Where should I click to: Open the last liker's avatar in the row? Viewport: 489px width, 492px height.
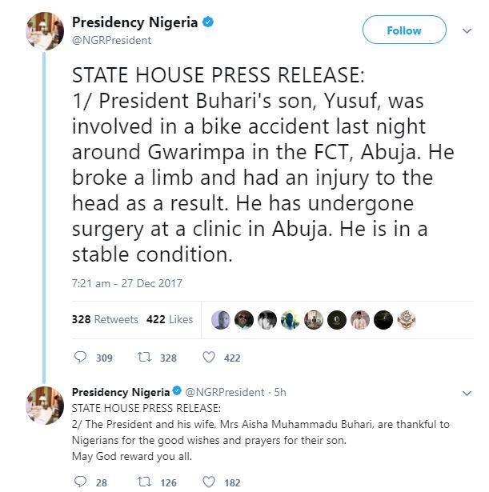click(x=407, y=320)
